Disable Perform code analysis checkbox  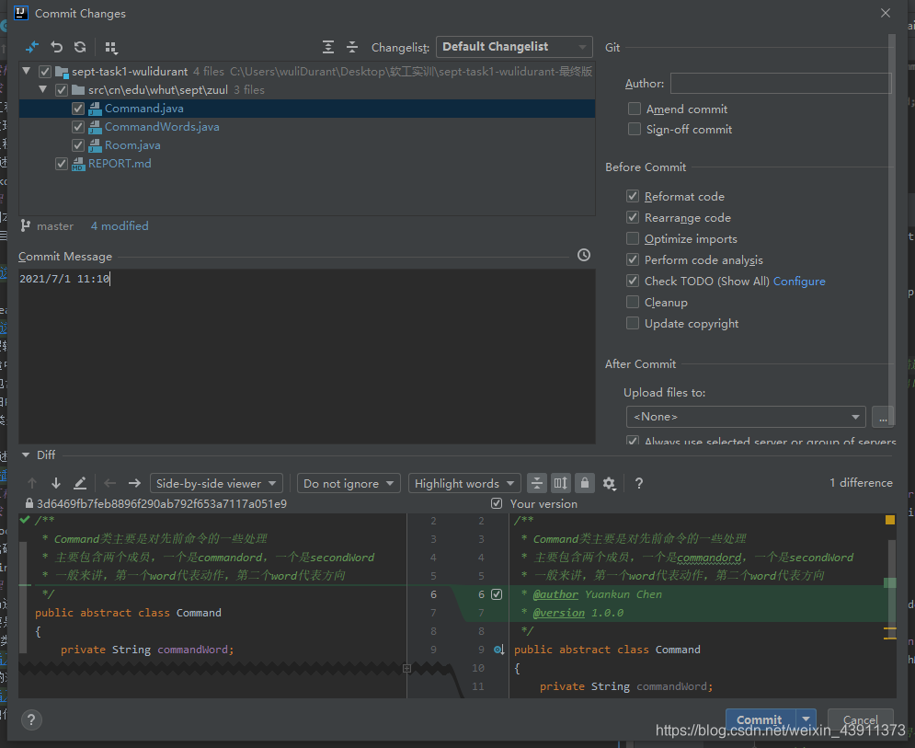point(633,259)
